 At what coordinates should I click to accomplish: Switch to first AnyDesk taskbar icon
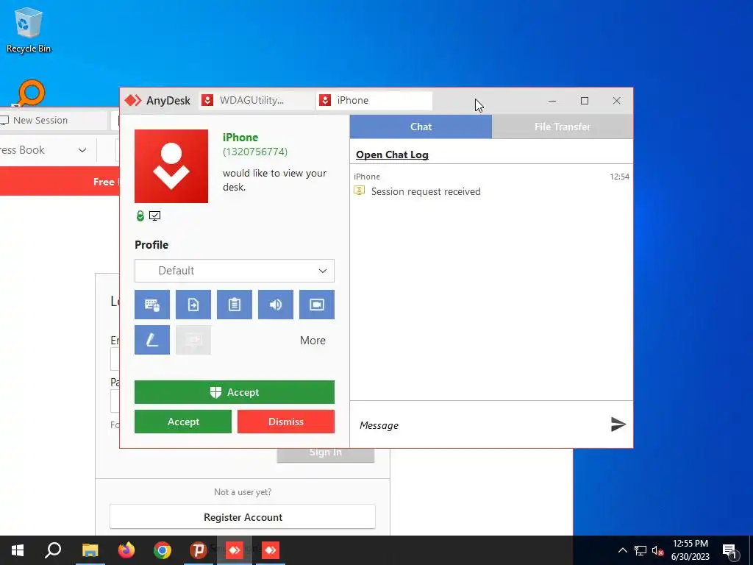point(235,550)
